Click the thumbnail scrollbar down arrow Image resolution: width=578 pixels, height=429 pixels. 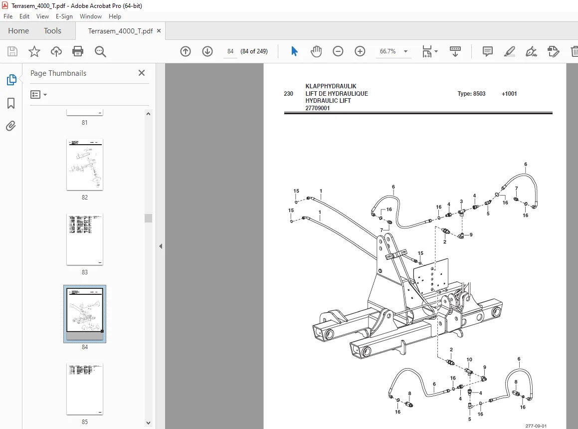[x=148, y=423]
